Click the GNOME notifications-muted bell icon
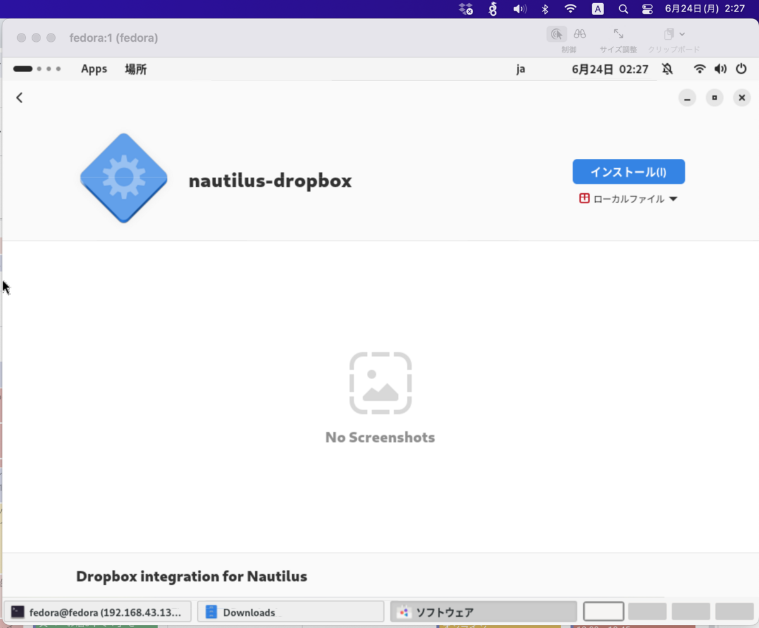 pos(667,69)
